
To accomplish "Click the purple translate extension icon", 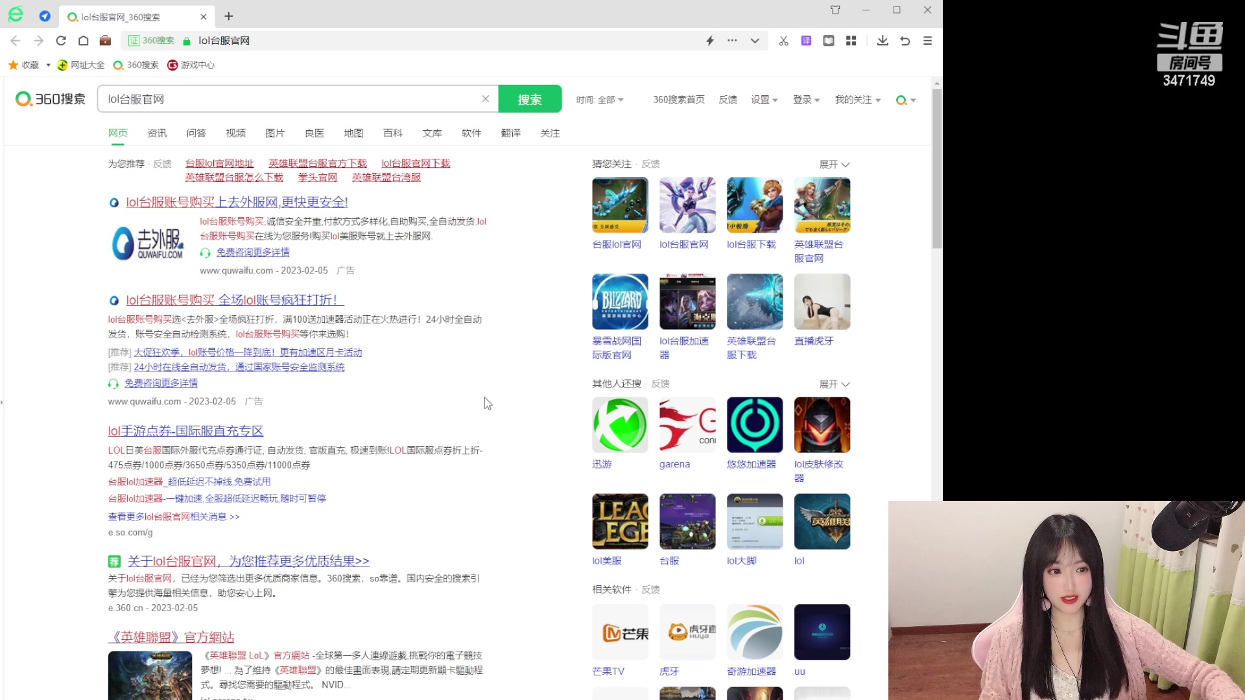I will (806, 41).
